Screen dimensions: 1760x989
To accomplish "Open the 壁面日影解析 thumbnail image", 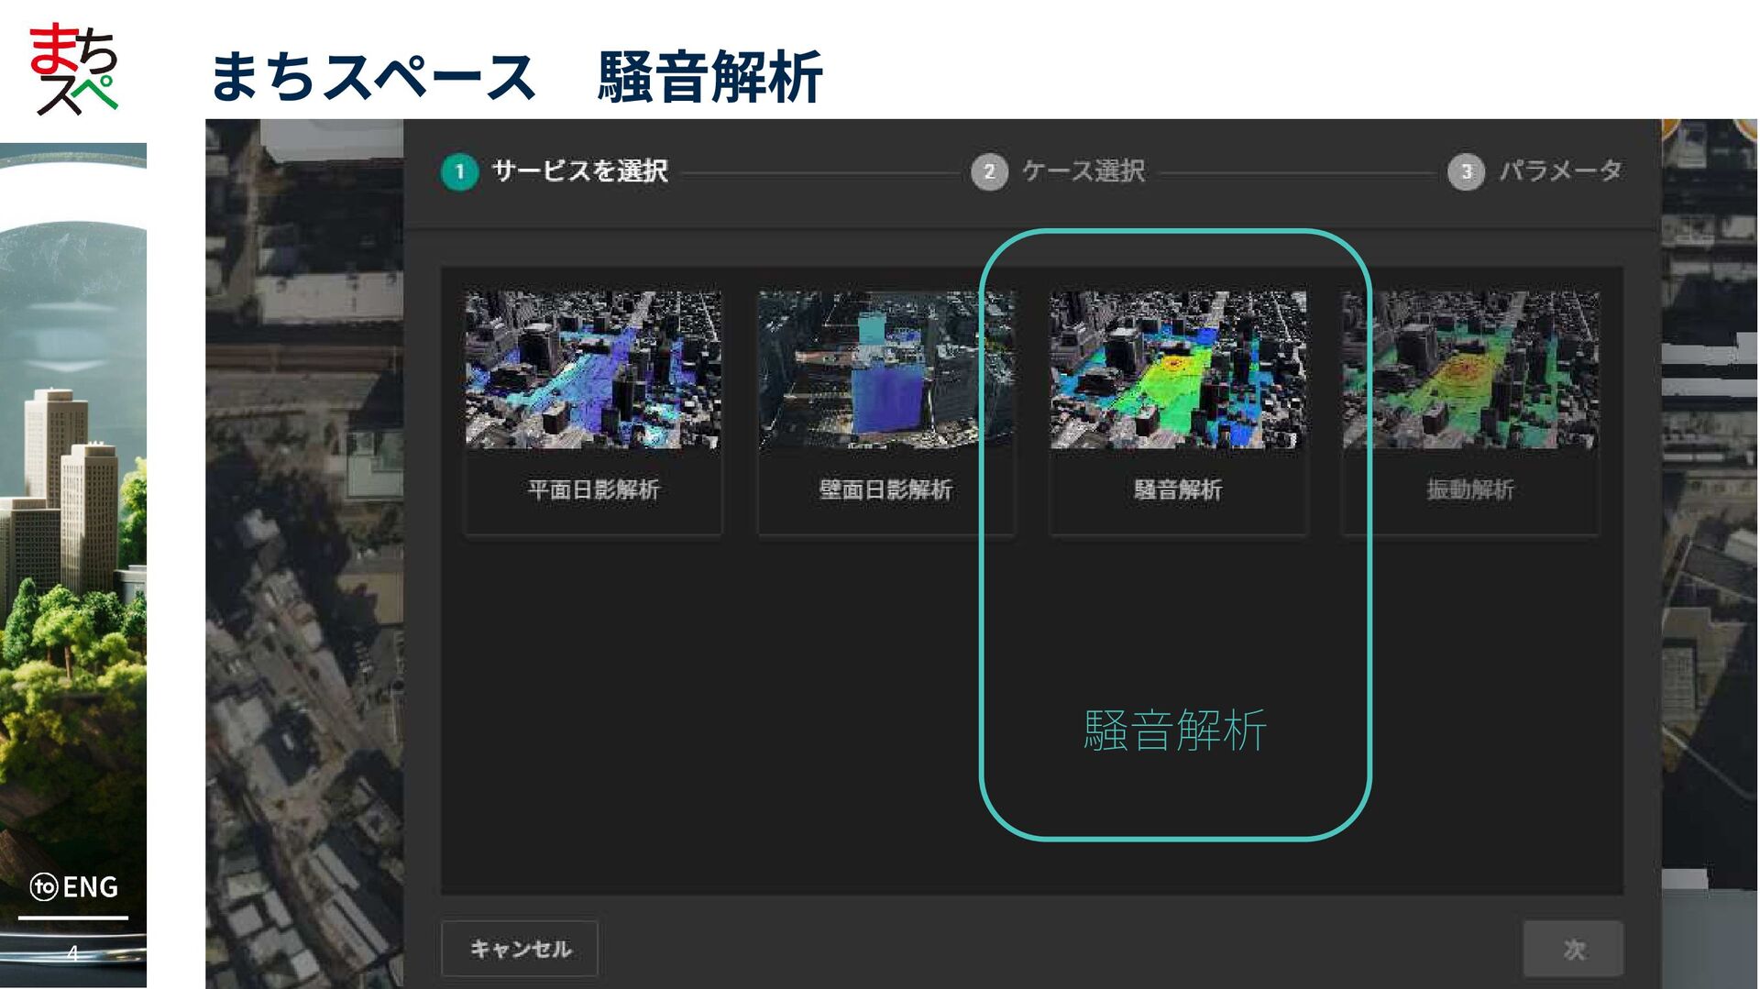I will (x=885, y=370).
